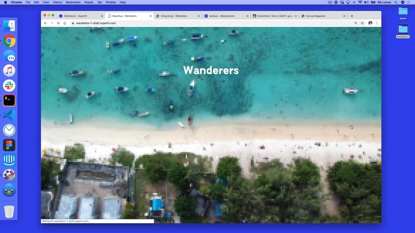Open the Bookmarks menu in menu bar
The width and height of the screenshot is (415, 233).
(73, 2)
